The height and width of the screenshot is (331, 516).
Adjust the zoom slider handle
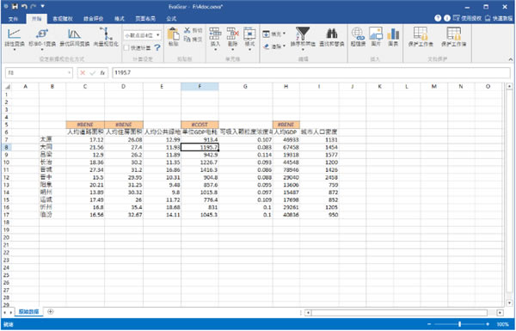point(459,324)
